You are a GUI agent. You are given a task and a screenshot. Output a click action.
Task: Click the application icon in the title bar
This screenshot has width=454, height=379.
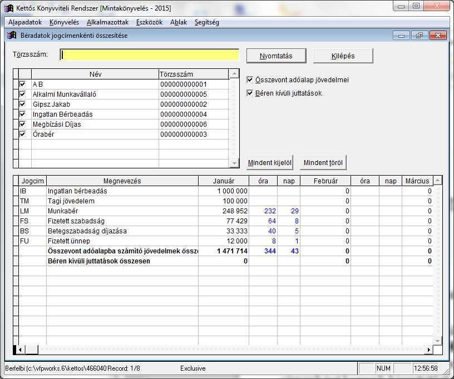coord(9,8)
